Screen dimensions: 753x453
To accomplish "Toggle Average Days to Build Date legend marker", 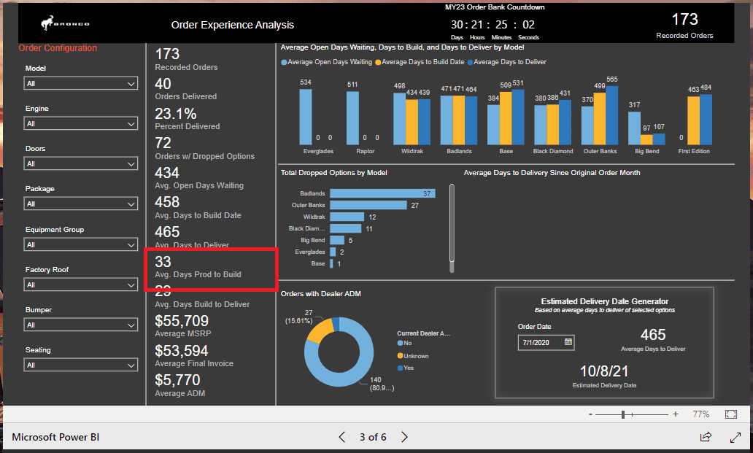I will [378, 63].
